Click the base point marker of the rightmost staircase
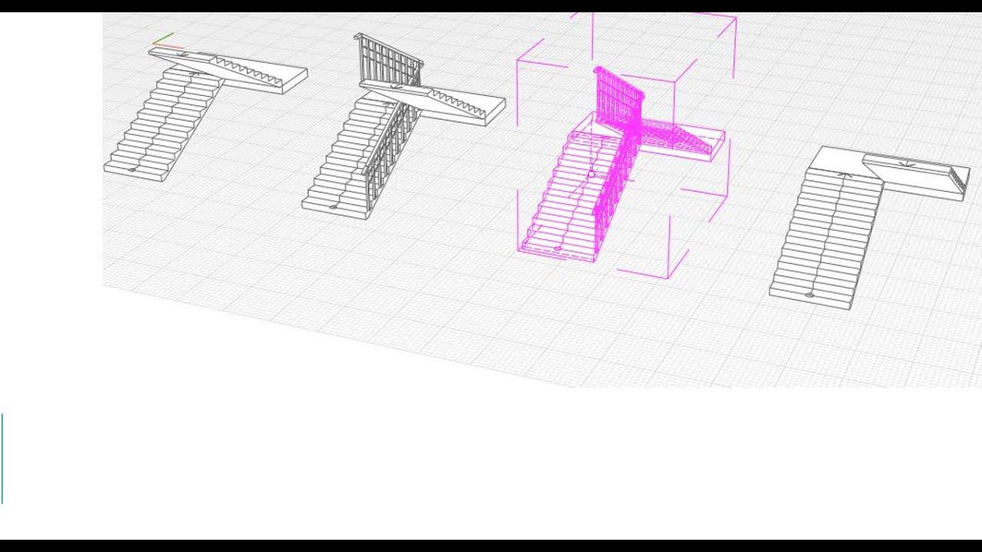Image resolution: width=982 pixels, height=552 pixels. 808,294
